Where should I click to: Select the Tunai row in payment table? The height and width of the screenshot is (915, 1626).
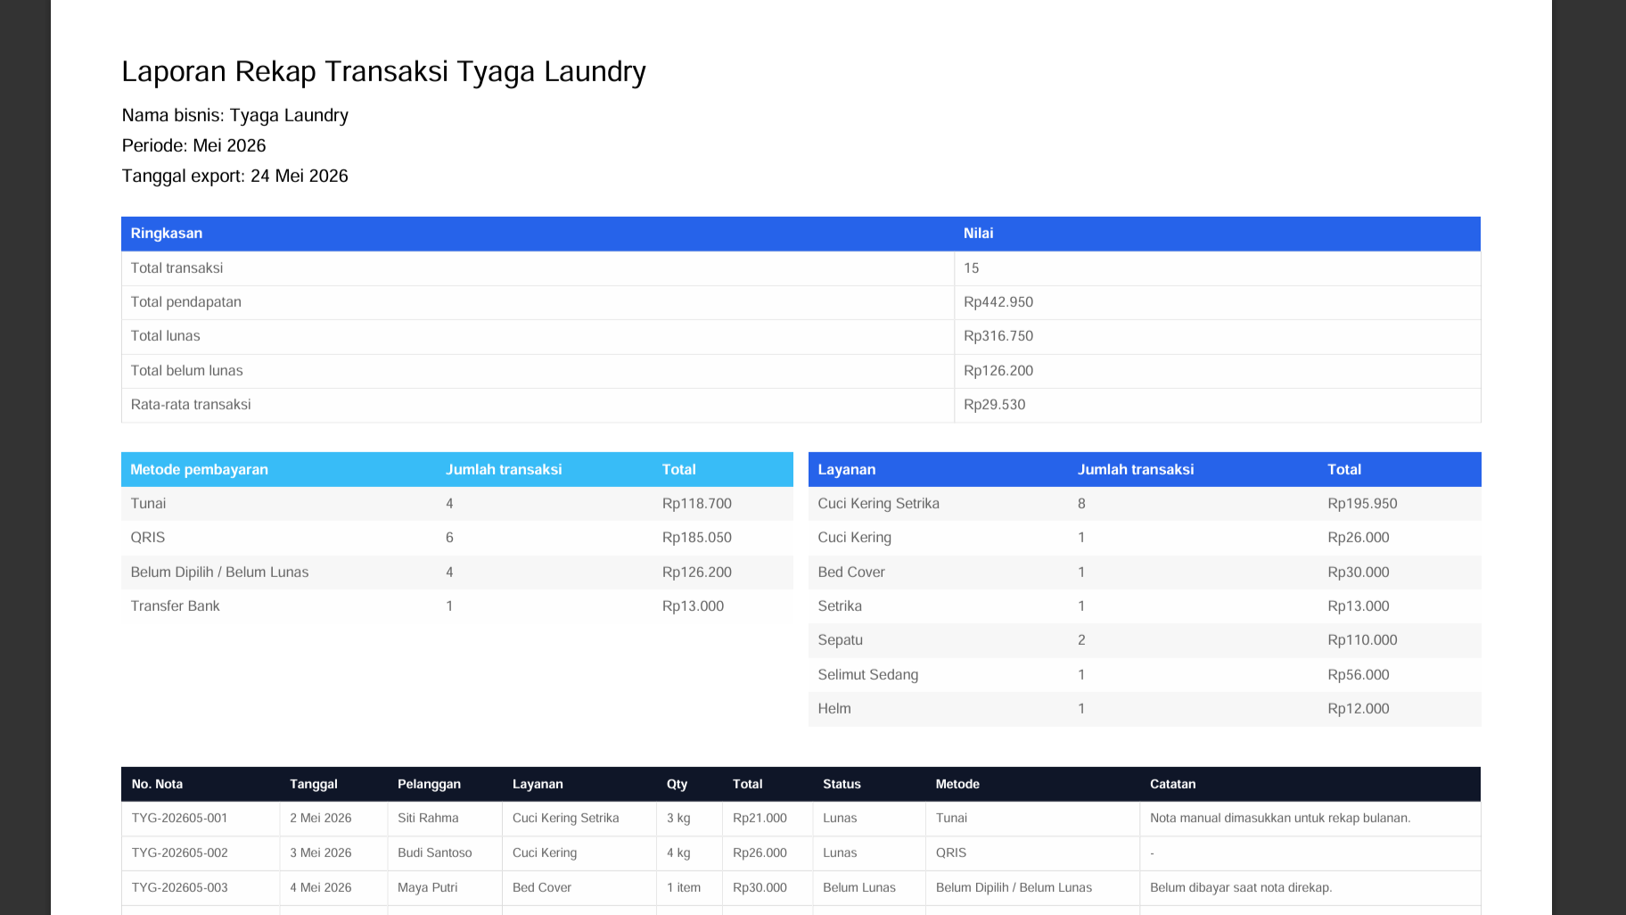(x=457, y=504)
